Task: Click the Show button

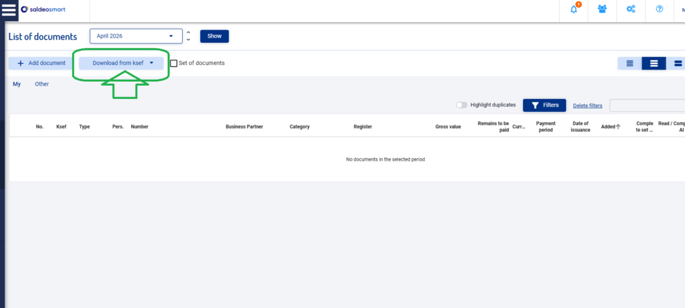Action: pyautogui.click(x=214, y=36)
